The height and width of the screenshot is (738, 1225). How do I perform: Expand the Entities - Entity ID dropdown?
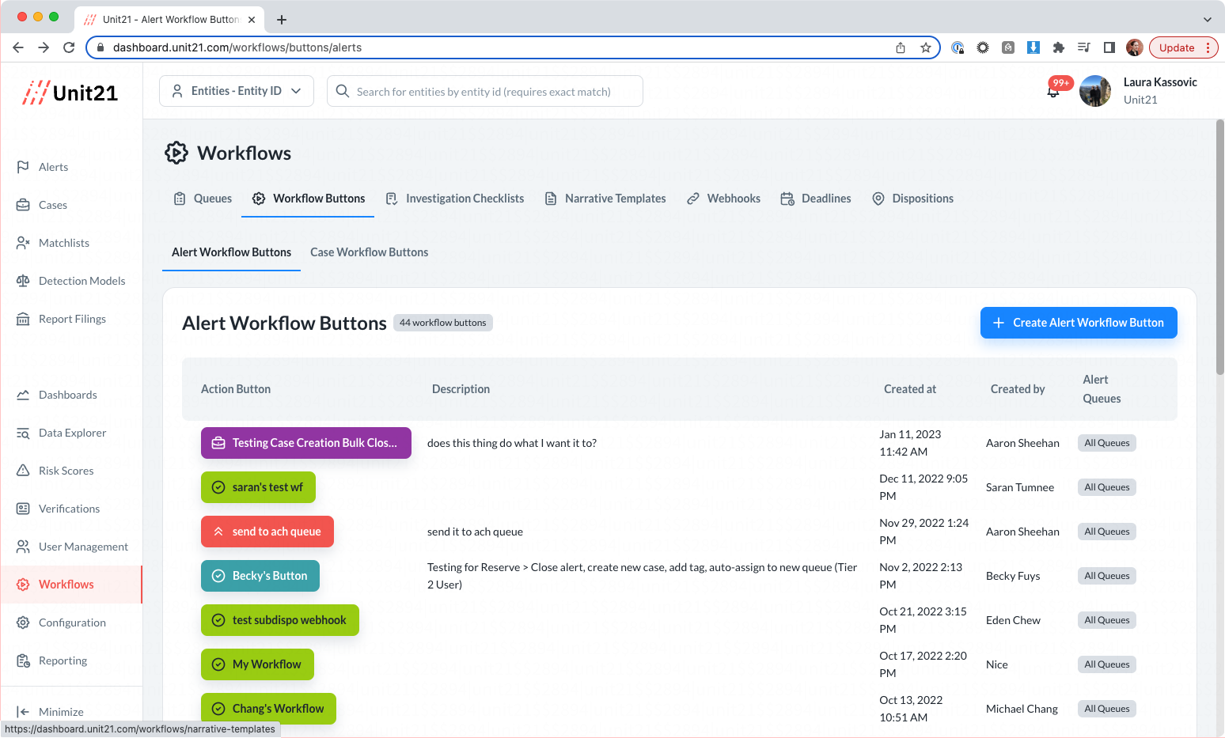tap(237, 91)
